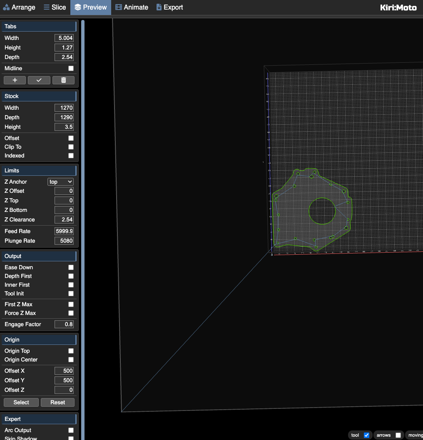Click the Slice mode icon
Image resolution: width=423 pixels, height=440 pixels.
tap(46, 7)
